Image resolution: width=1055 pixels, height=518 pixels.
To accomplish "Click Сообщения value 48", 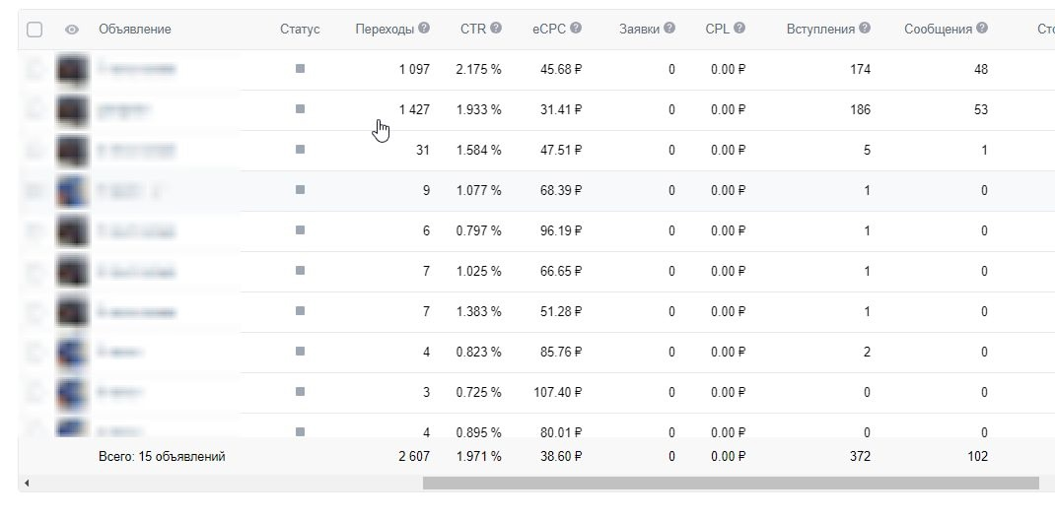I will click(x=981, y=69).
